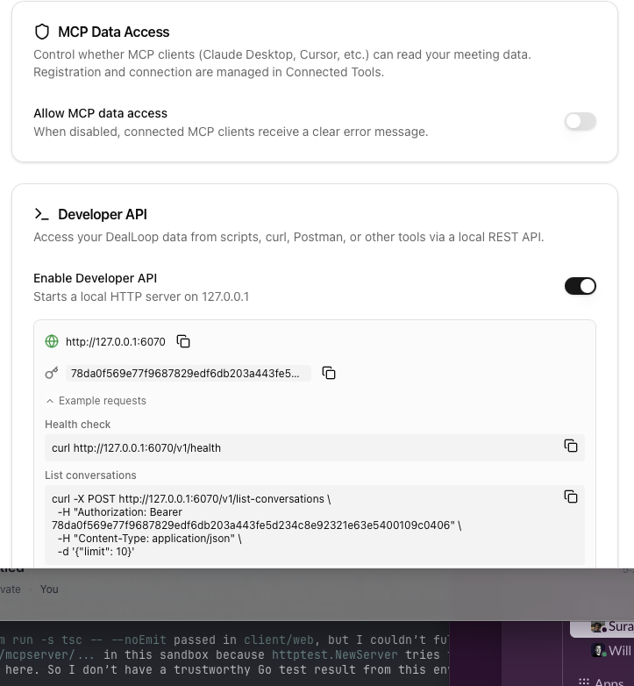This screenshot has width=634, height=686.
Task: Click httptest.NewServer text in the background terminal
Action: click(335, 654)
